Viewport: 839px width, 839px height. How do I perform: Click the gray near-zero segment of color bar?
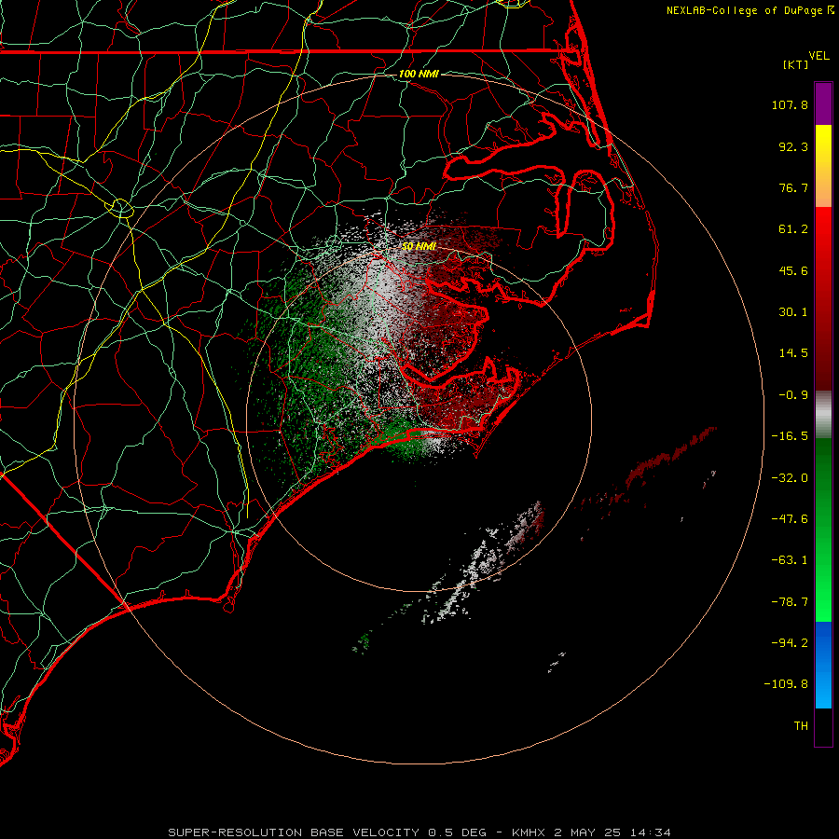[x=823, y=415]
